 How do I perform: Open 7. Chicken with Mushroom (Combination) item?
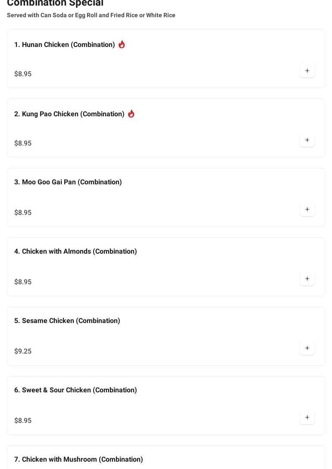click(x=78, y=460)
